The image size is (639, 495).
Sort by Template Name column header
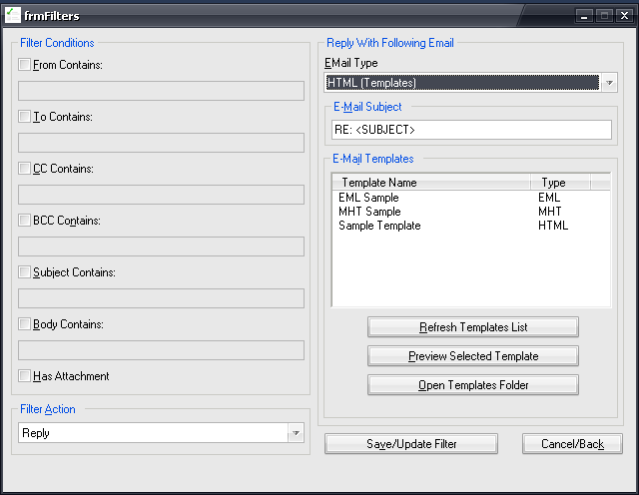[x=430, y=183]
